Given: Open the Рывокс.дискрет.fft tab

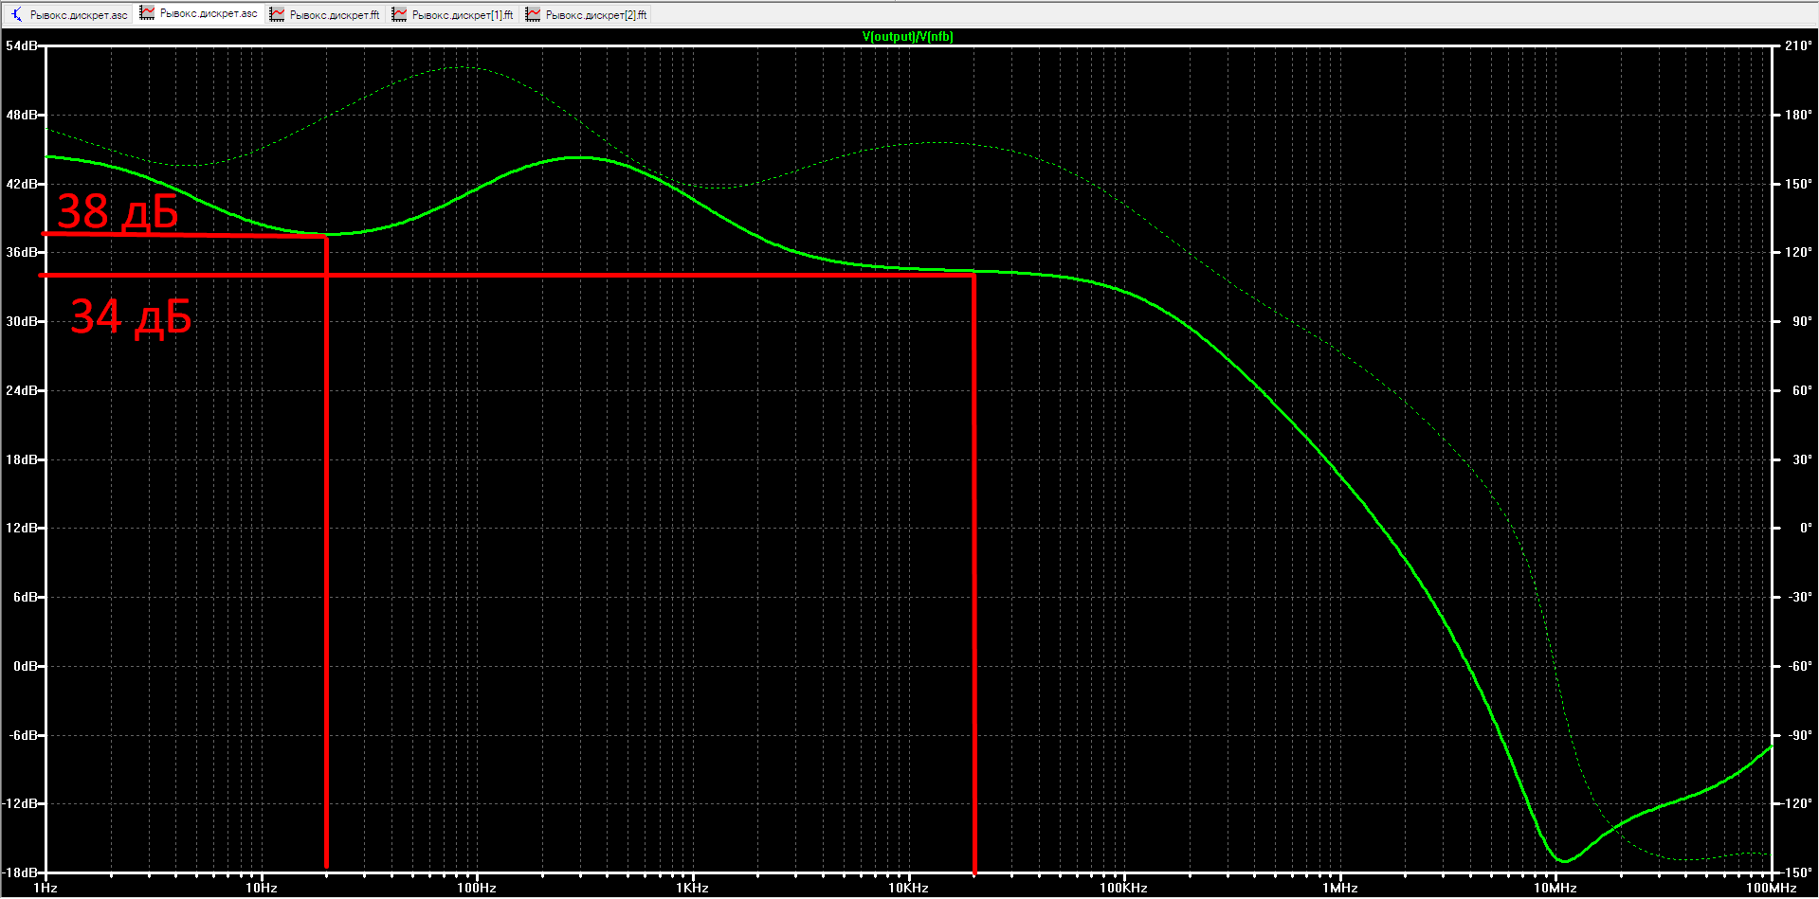Looking at the screenshot, I should 325,14.
